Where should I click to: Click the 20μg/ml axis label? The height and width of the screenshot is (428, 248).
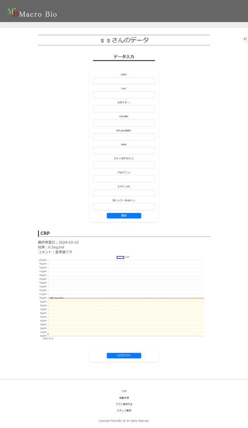43,260
